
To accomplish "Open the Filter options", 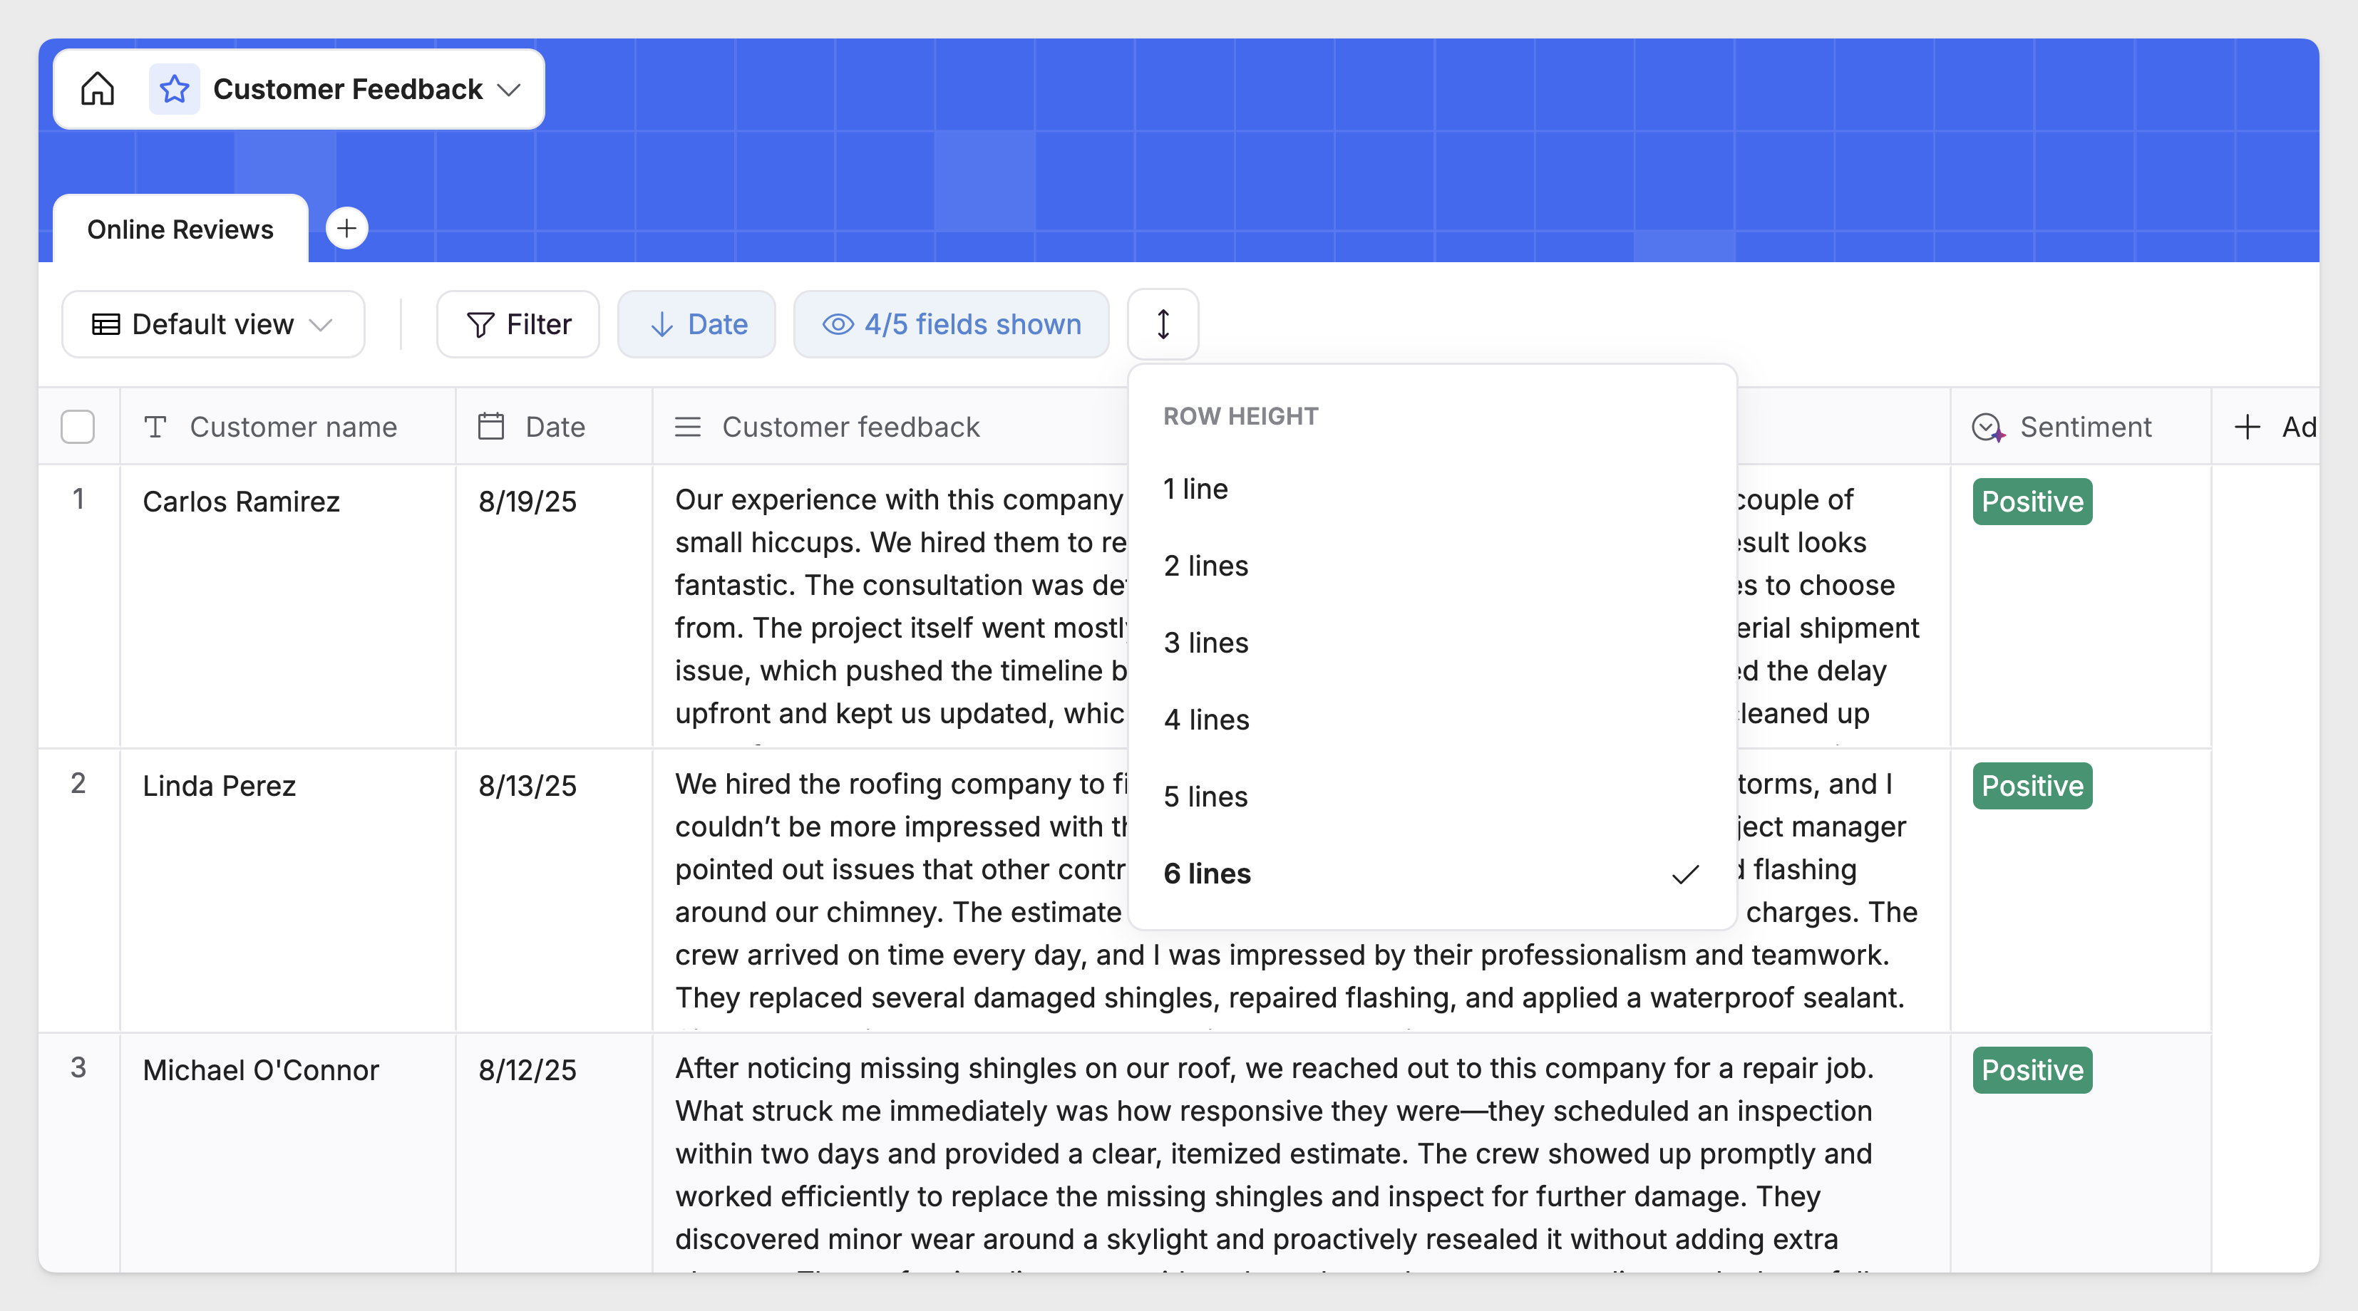I will point(518,324).
